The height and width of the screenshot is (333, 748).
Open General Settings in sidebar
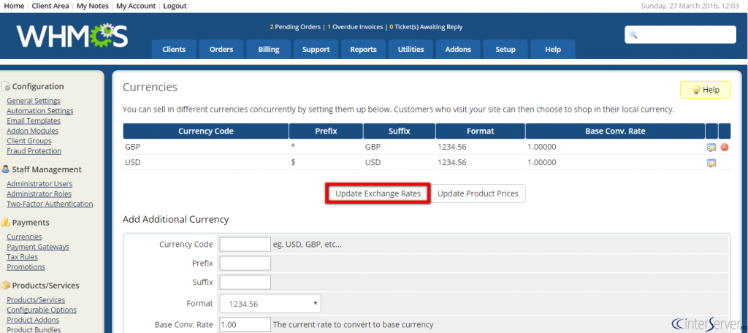(x=34, y=101)
